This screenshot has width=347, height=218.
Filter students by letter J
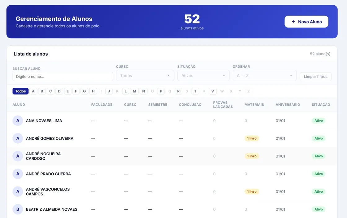point(109,91)
